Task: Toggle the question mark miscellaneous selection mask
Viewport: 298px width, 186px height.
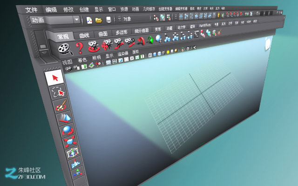Action: point(214,15)
